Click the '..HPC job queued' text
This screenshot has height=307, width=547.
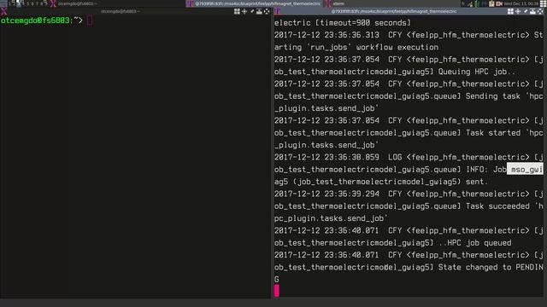coord(475,242)
